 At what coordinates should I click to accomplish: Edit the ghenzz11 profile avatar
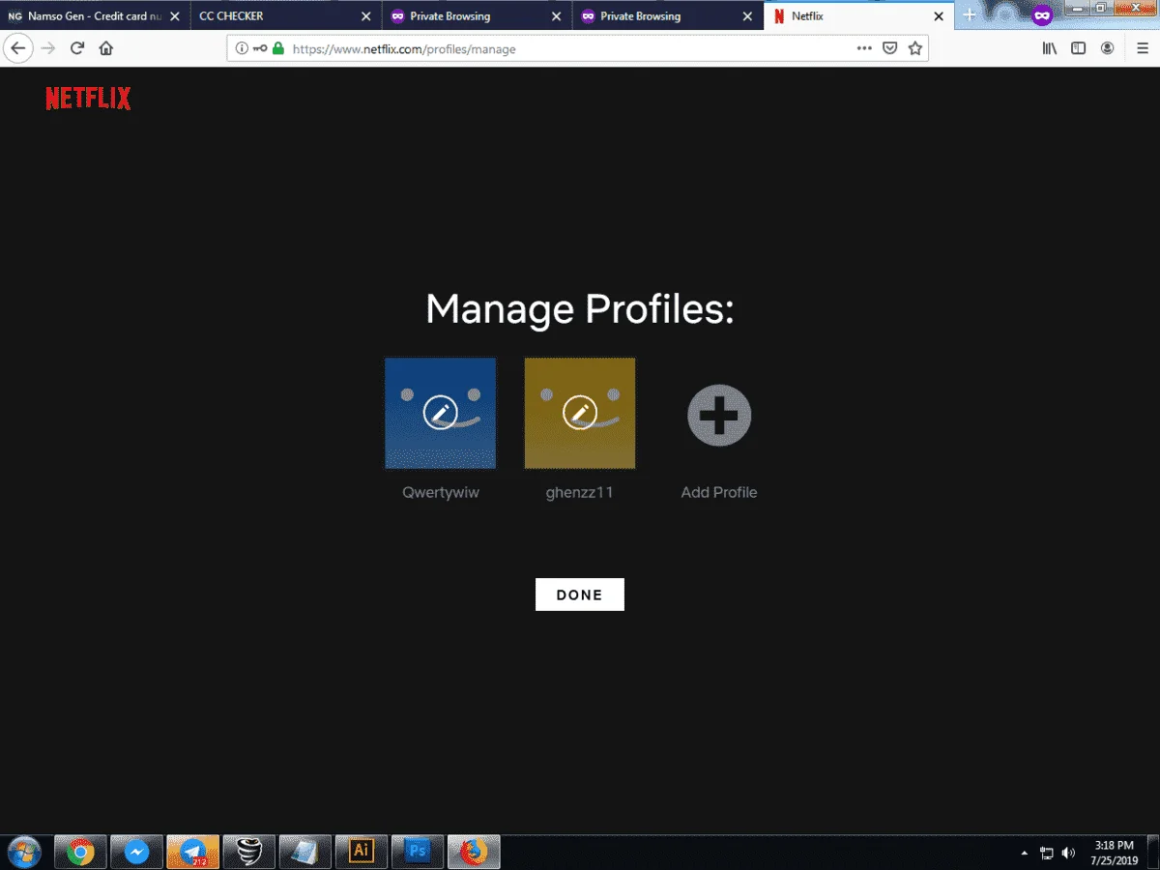coord(580,414)
